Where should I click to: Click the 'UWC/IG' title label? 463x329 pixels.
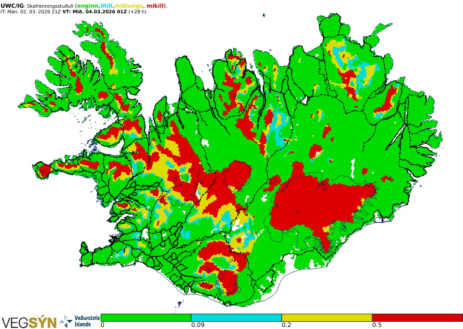click(12, 6)
